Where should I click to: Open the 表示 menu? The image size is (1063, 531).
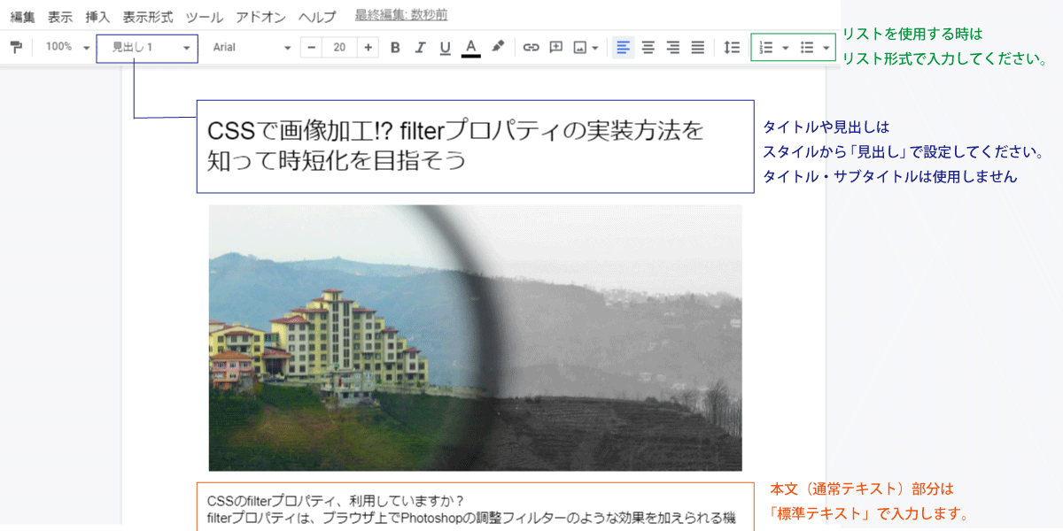60,16
